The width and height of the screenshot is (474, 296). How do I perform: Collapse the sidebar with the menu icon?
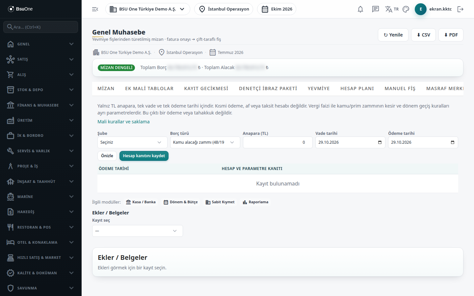95,9
